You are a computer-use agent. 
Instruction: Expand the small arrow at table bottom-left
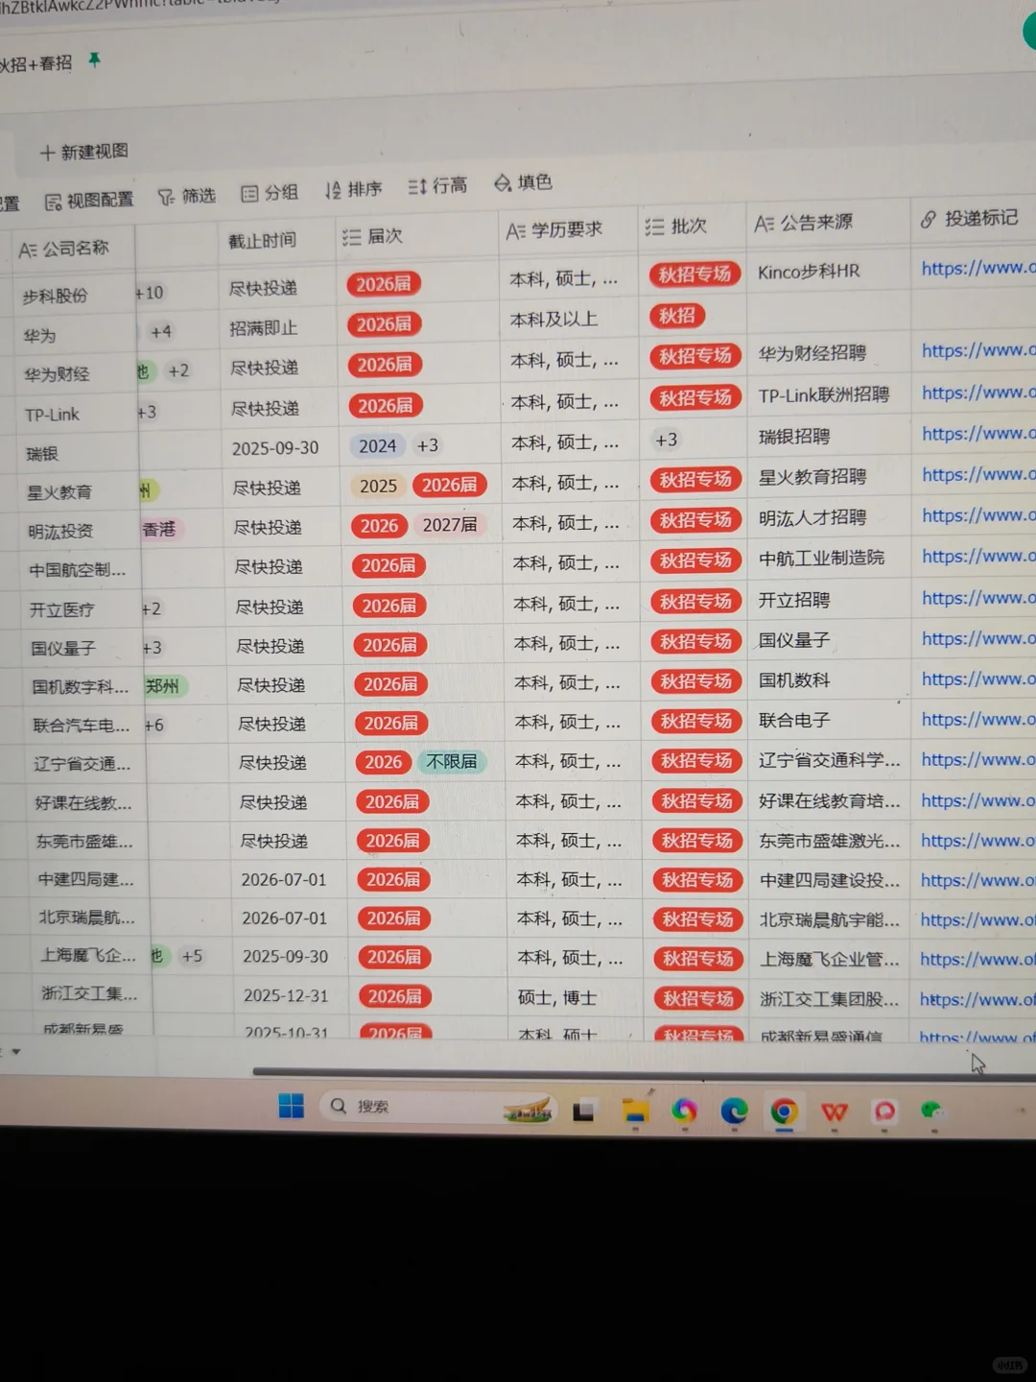(15, 1052)
